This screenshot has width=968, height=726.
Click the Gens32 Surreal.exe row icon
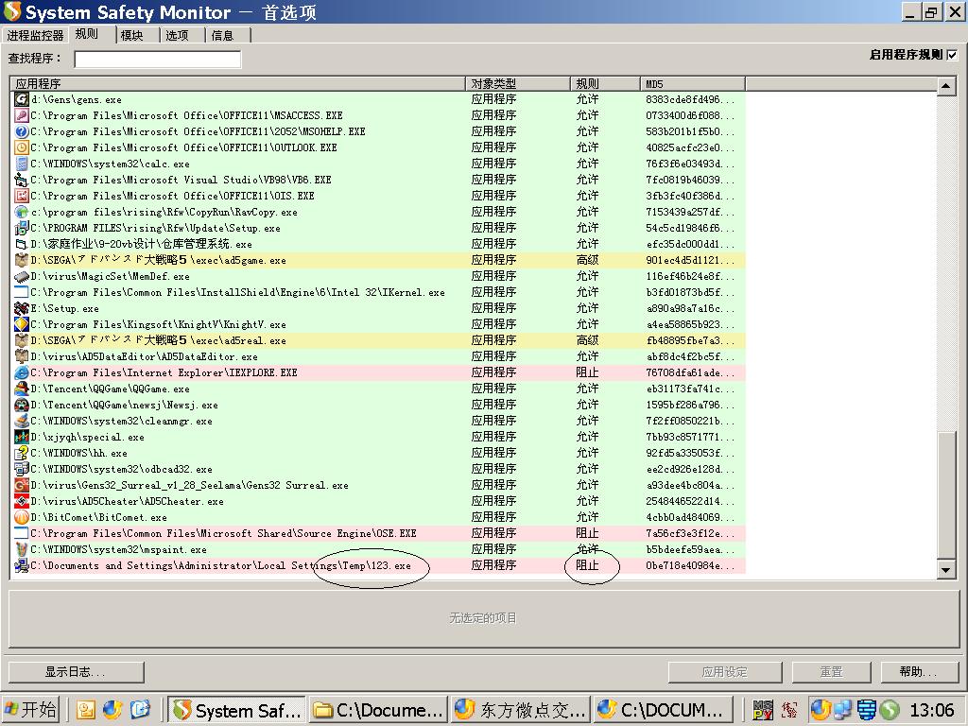(22, 485)
